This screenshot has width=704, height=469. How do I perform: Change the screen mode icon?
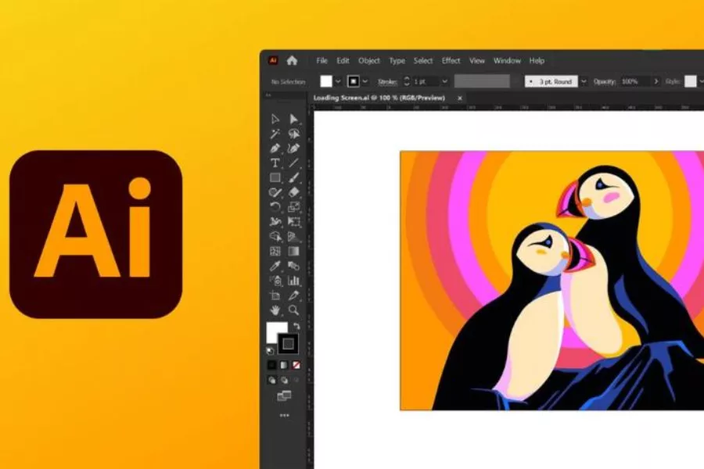point(284,396)
